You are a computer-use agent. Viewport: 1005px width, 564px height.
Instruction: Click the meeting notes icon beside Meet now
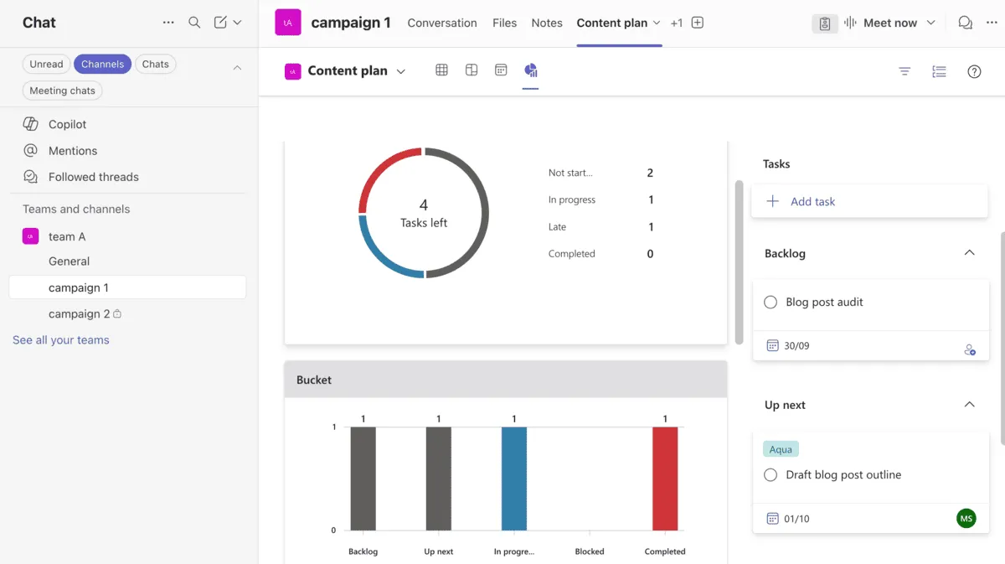(x=825, y=23)
